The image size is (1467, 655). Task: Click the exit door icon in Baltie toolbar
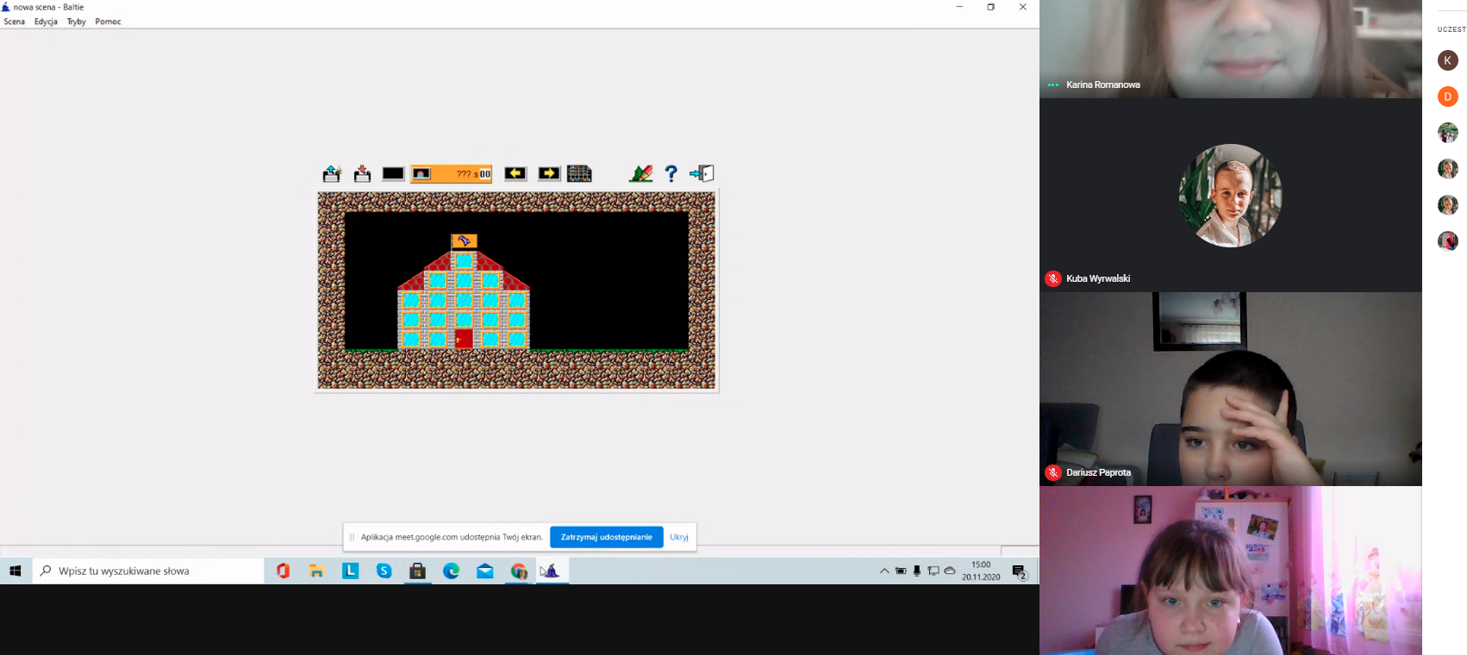click(x=702, y=173)
